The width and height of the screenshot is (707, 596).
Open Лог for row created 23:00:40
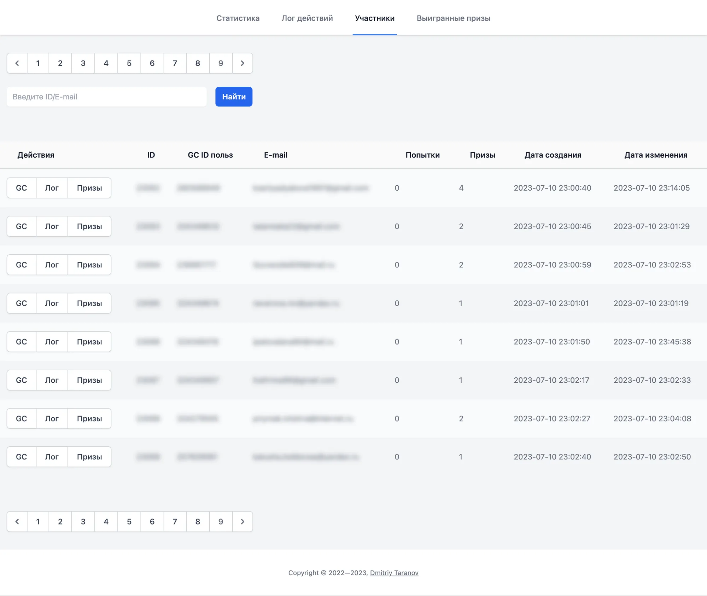pos(52,188)
